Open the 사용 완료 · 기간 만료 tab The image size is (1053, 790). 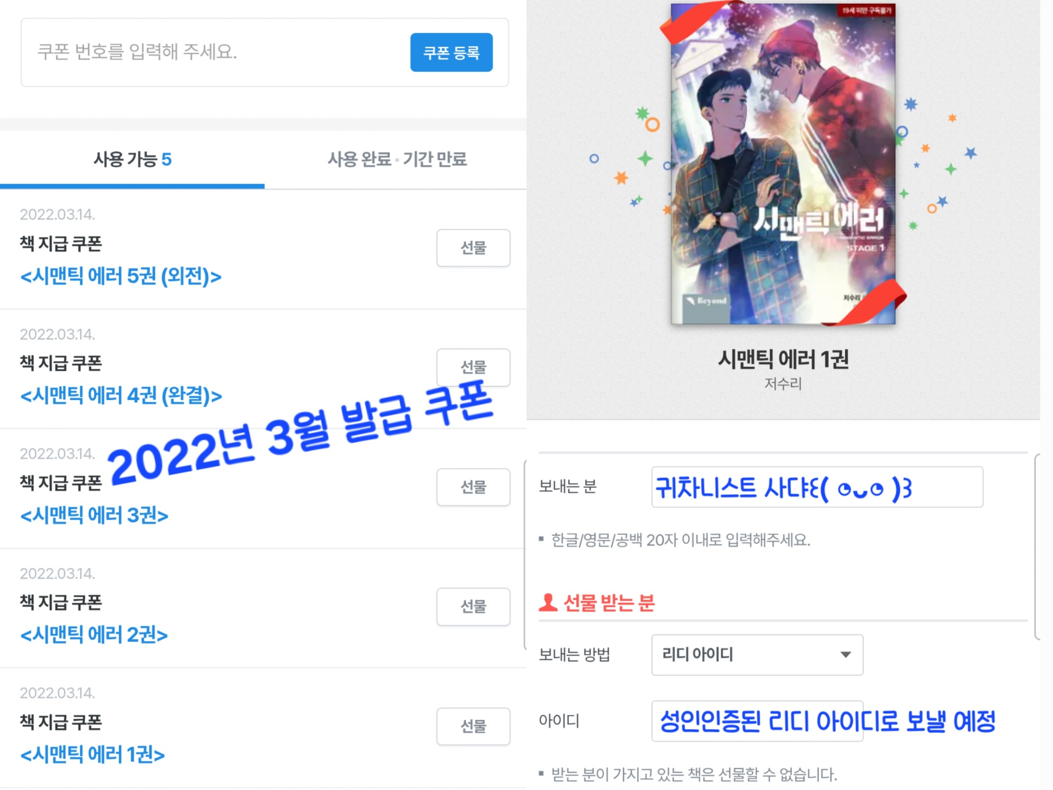[397, 159]
